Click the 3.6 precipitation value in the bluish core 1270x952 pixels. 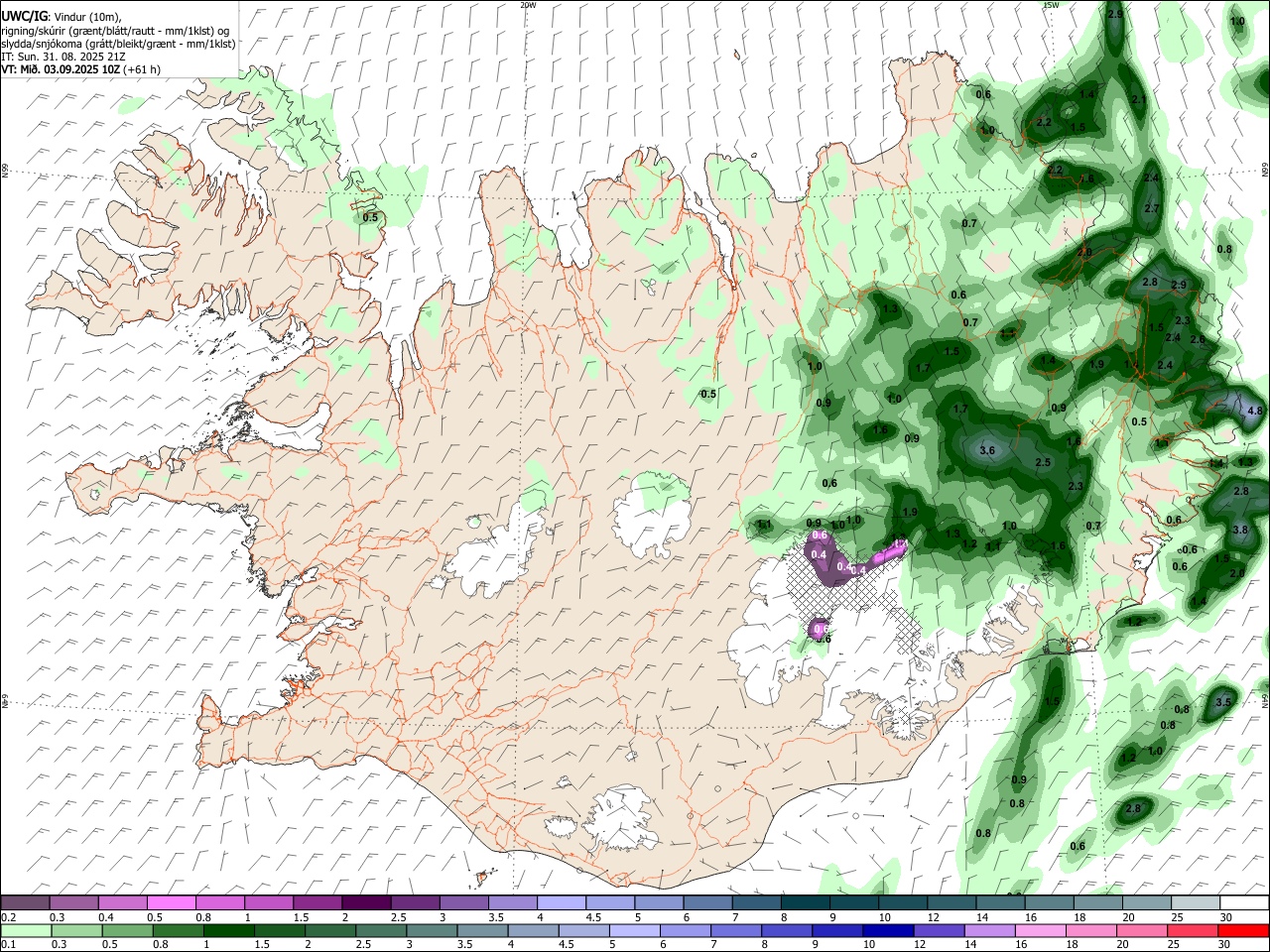point(987,450)
